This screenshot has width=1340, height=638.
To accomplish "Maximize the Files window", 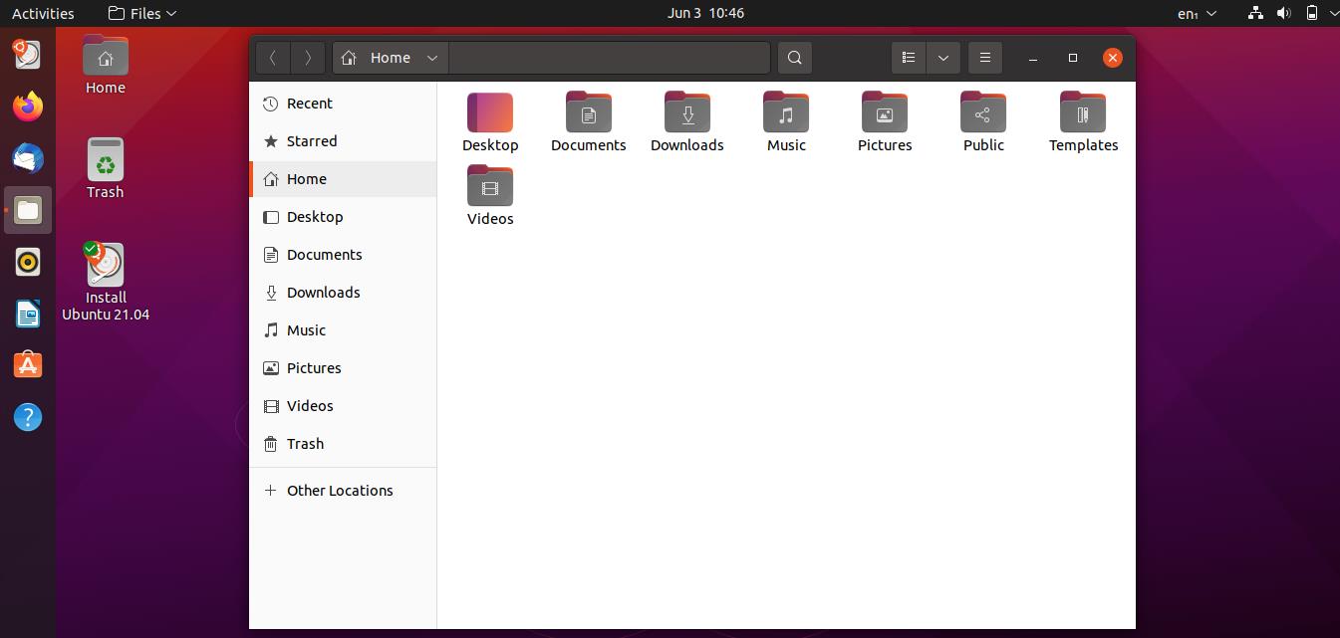I will click(x=1073, y=58).
